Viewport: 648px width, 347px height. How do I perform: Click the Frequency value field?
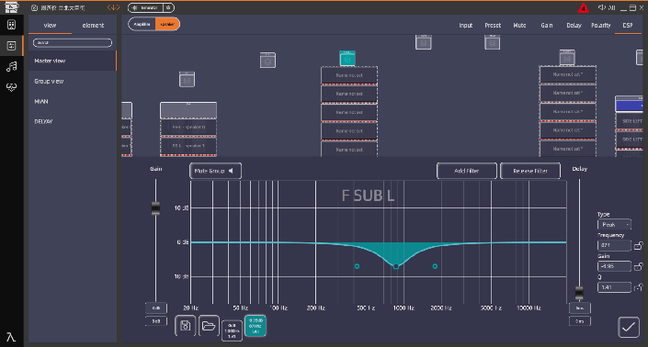(x=614, y=245)
